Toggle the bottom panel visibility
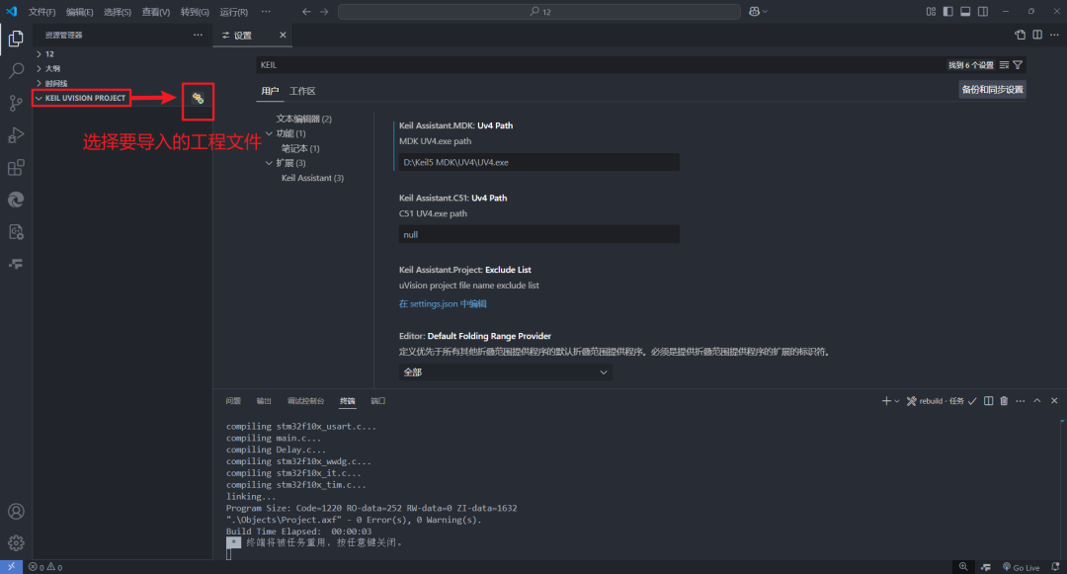1067x574 pixels. pyautogui.click(x=965, y=12)
